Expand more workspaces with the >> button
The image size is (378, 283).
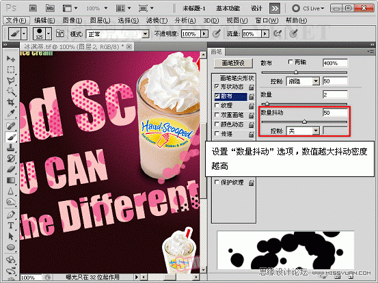pos(275,8)
